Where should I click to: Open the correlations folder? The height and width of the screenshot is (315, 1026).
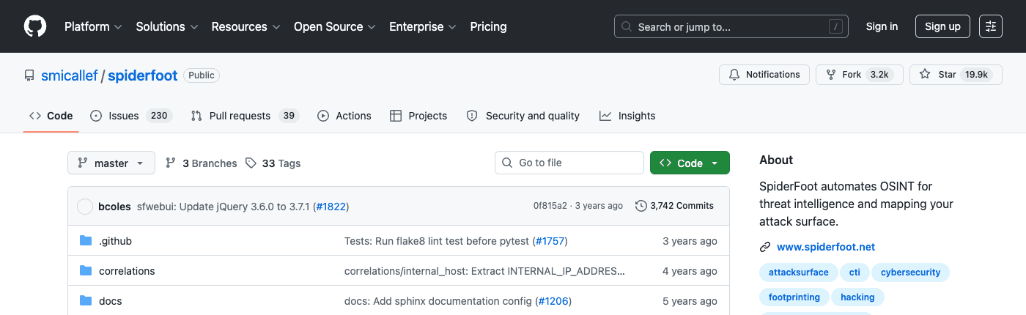pyautogui.click(x=127, y=271)
